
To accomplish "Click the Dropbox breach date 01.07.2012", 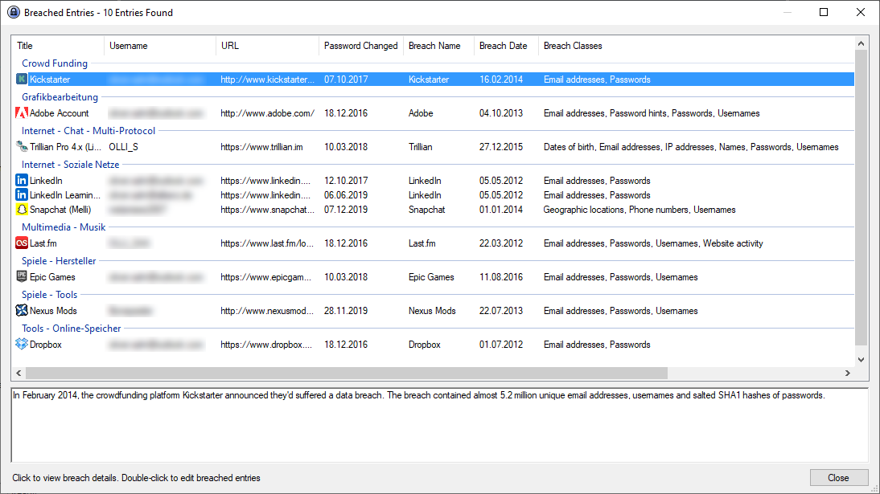I will 500,345.
